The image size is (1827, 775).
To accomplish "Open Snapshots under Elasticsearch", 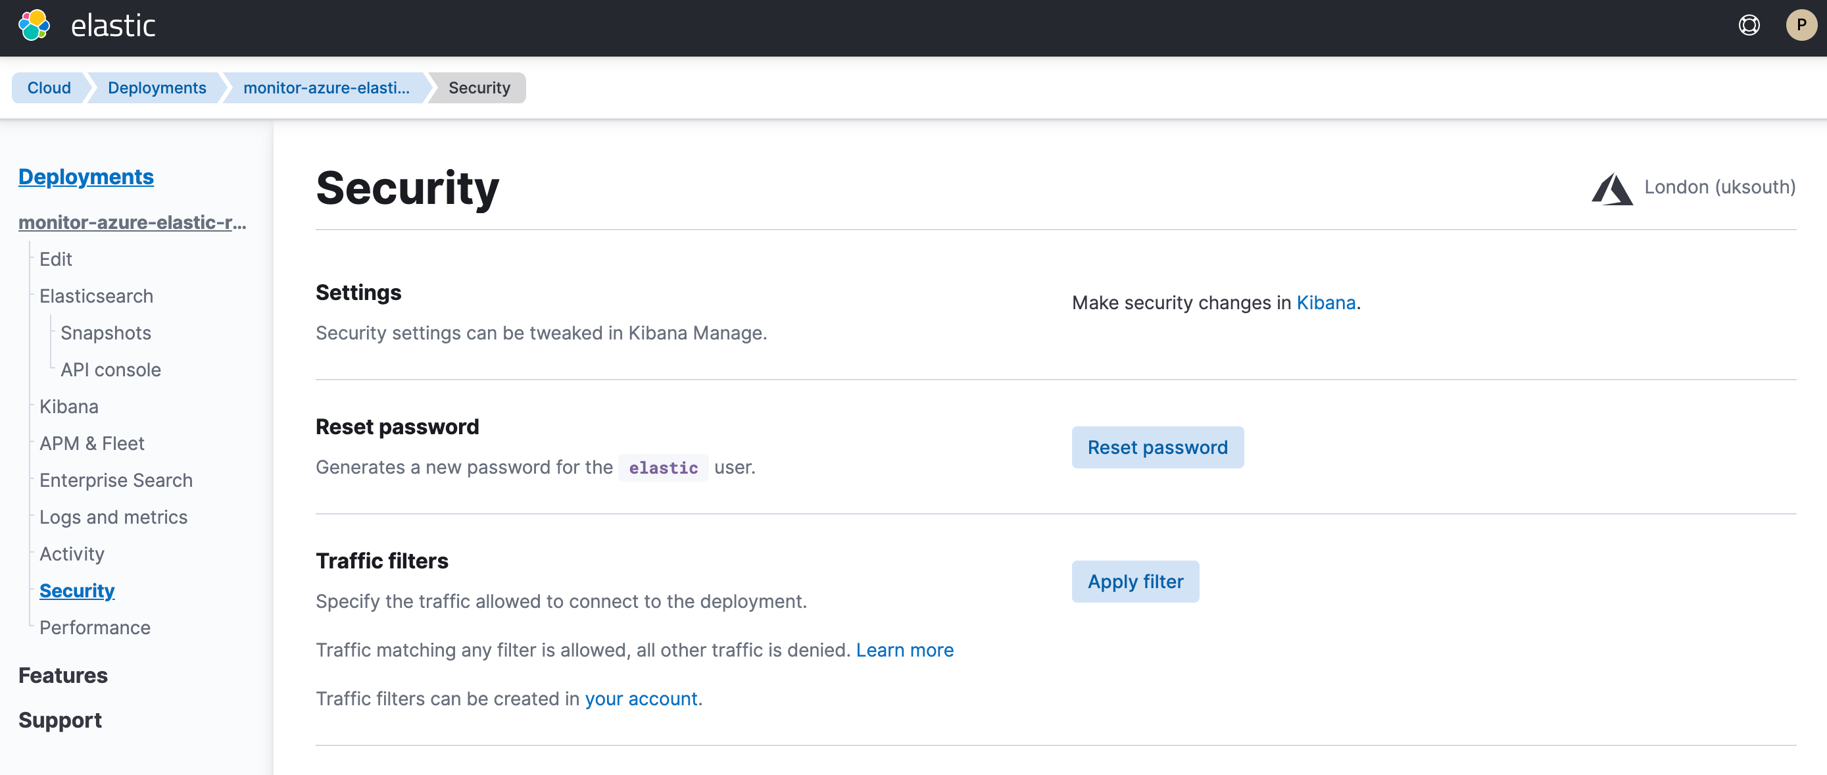I will [x=106, y=332].
